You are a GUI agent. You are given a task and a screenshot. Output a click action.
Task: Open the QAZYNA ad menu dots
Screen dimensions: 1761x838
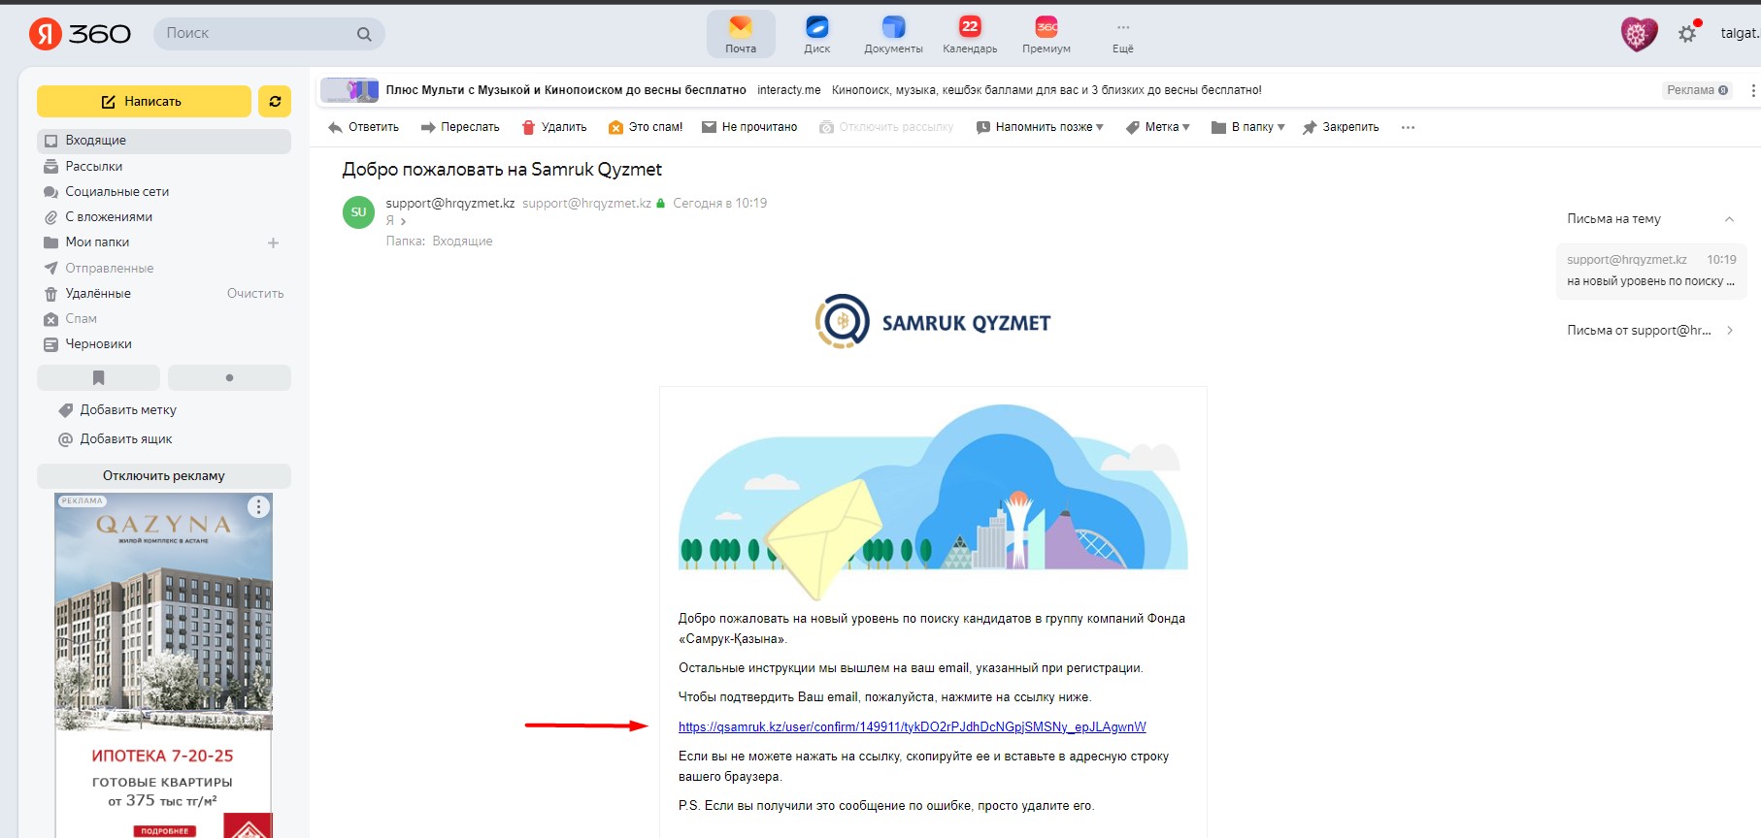258,507
